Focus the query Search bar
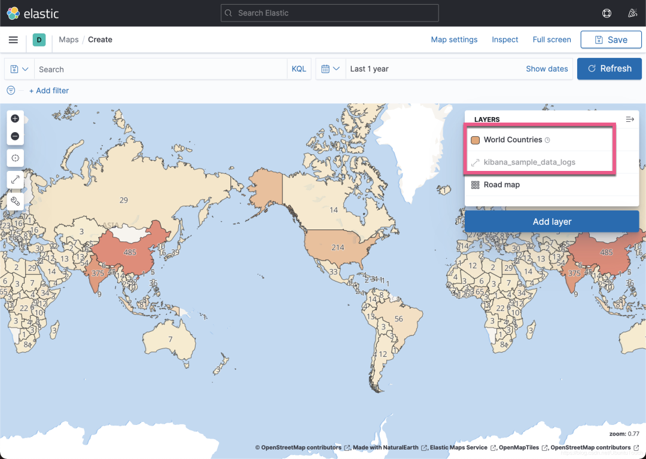646x459 pixels. (x=161, y=69)
